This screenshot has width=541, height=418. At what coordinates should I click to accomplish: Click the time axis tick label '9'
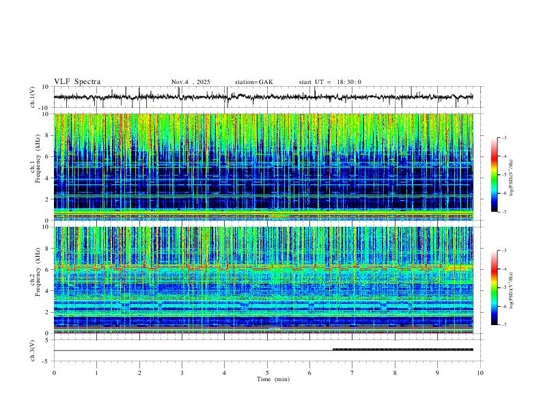437,373
